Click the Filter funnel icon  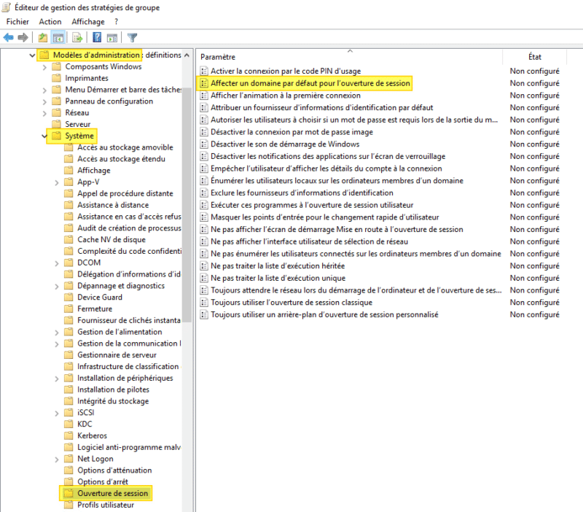132,37
